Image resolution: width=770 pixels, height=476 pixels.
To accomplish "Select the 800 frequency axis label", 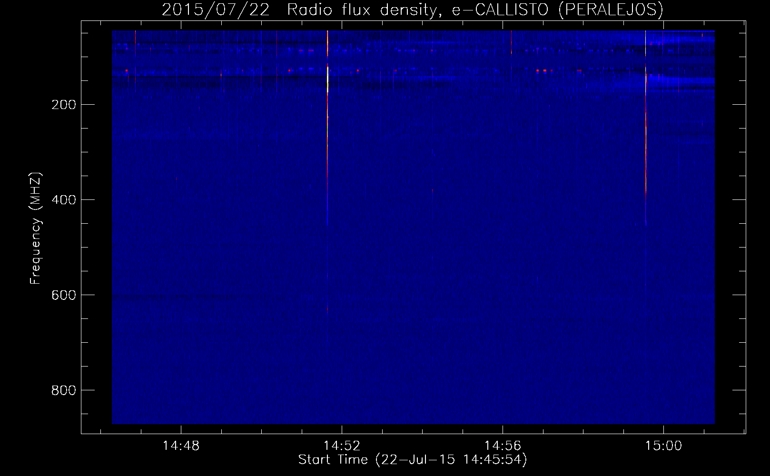I will point(63,390).
